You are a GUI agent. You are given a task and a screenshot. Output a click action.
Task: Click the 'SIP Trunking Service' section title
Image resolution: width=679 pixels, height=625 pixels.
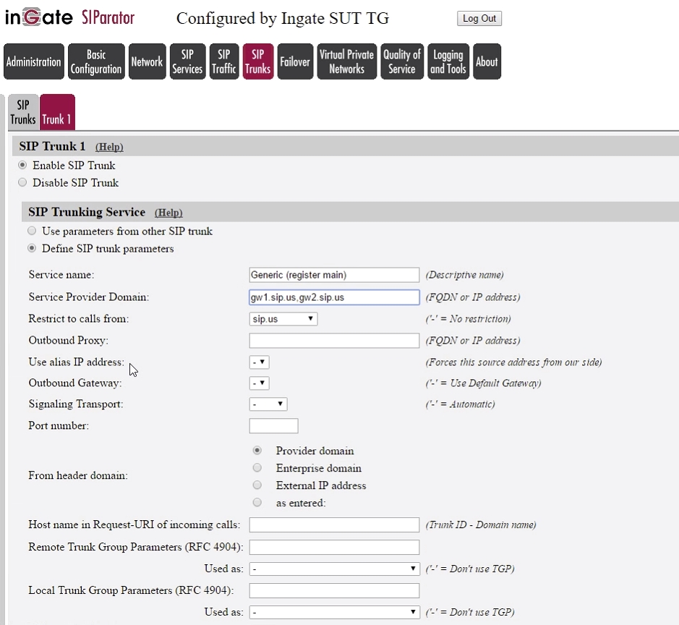(x=87, y=212)
